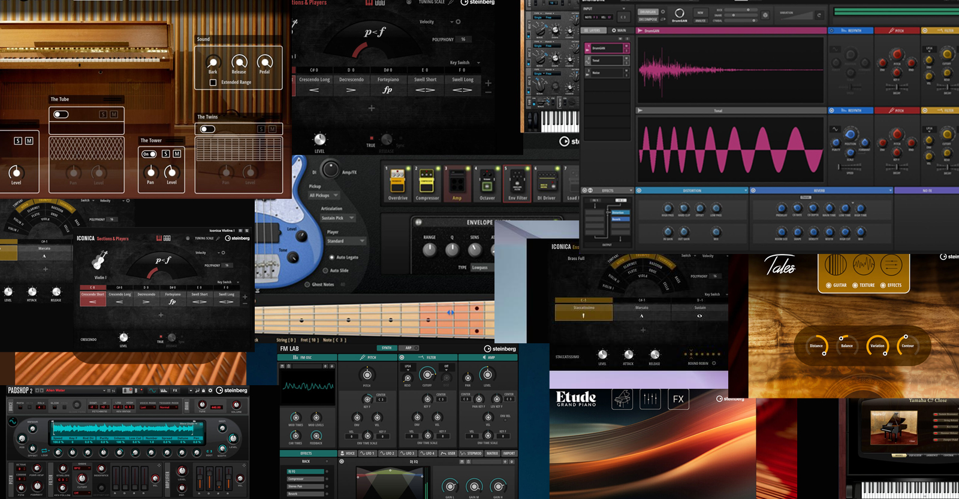This screenshot has width=959, height=499.
Task: Click the Contour dial in Tales
Action: coord(907,346)
